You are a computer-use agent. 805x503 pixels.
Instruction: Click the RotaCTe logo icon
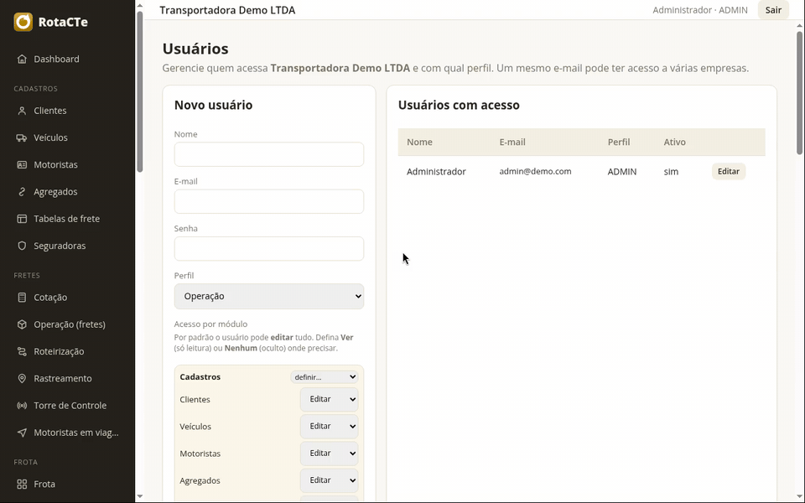23,22
